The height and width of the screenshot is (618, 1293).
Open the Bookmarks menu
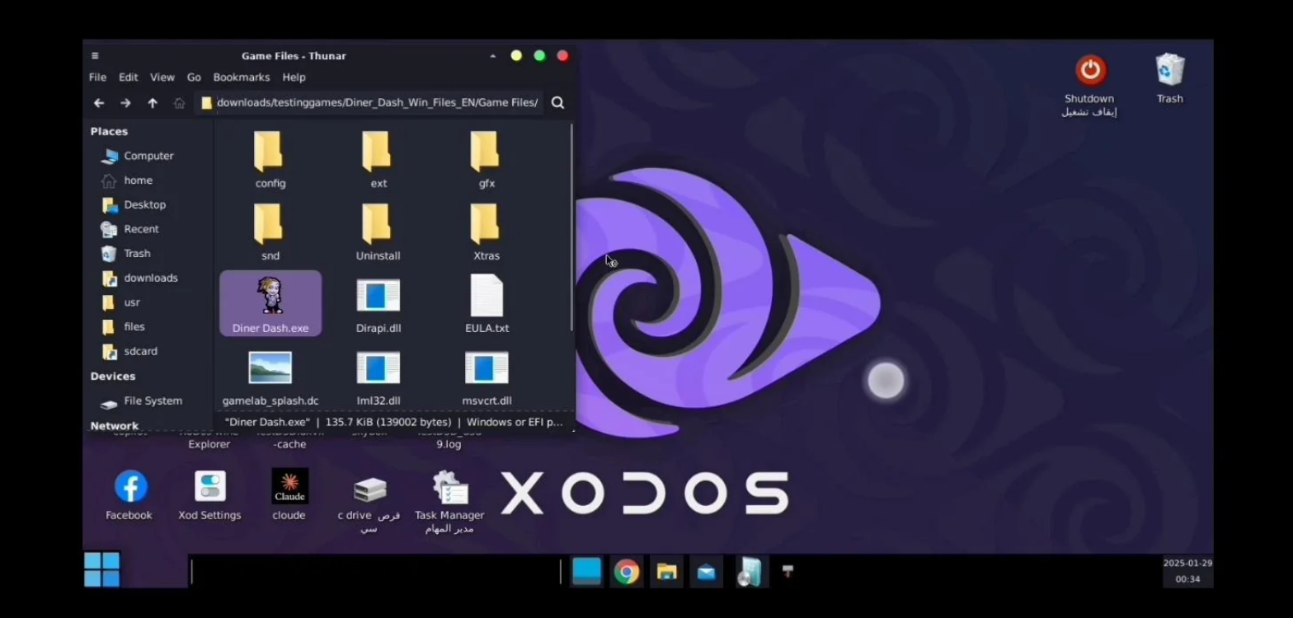click(x=242, y=77)
